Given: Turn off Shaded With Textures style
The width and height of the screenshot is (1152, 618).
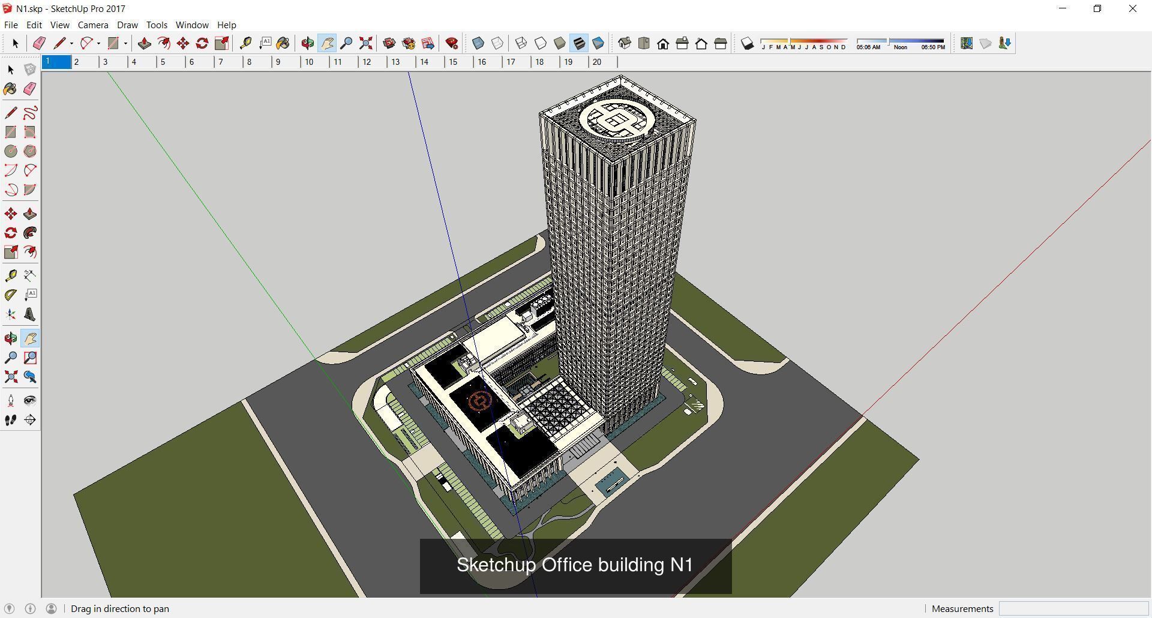Looking at the screenshot, I should tap(579, 43).
